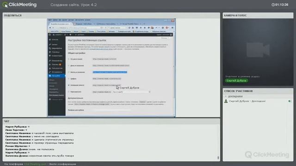Screen dimensions: 296x166
Task: Open the Помощь dropdown on settings page
Action: pos(165,38)
